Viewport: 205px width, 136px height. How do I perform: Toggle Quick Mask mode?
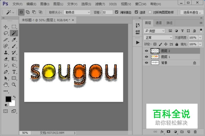click(x=6, y=111)
